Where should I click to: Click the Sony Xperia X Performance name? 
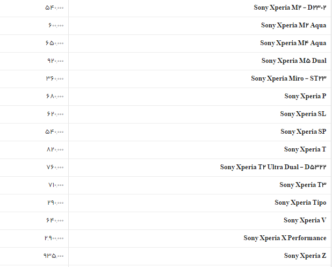pyautogui.click(x=285, y=238)
